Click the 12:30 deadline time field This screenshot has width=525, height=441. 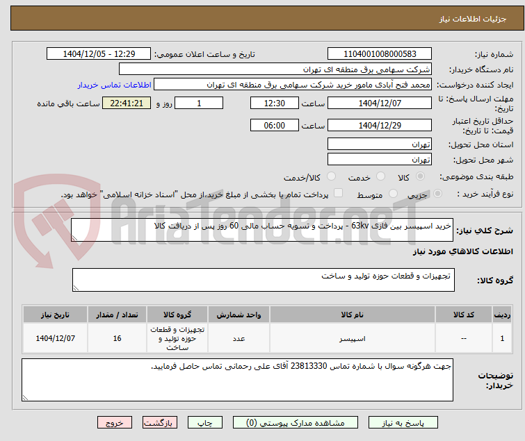(274, 103)
